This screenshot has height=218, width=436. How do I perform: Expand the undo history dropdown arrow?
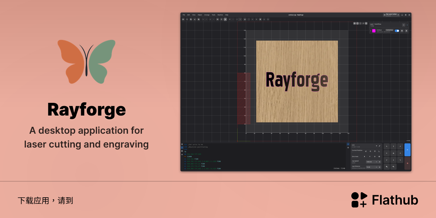(x=206, y=19)
